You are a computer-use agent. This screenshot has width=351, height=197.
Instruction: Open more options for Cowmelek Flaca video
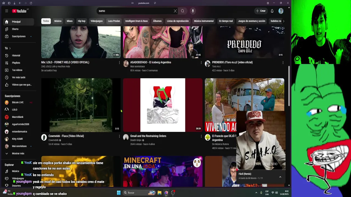(119, 136)
